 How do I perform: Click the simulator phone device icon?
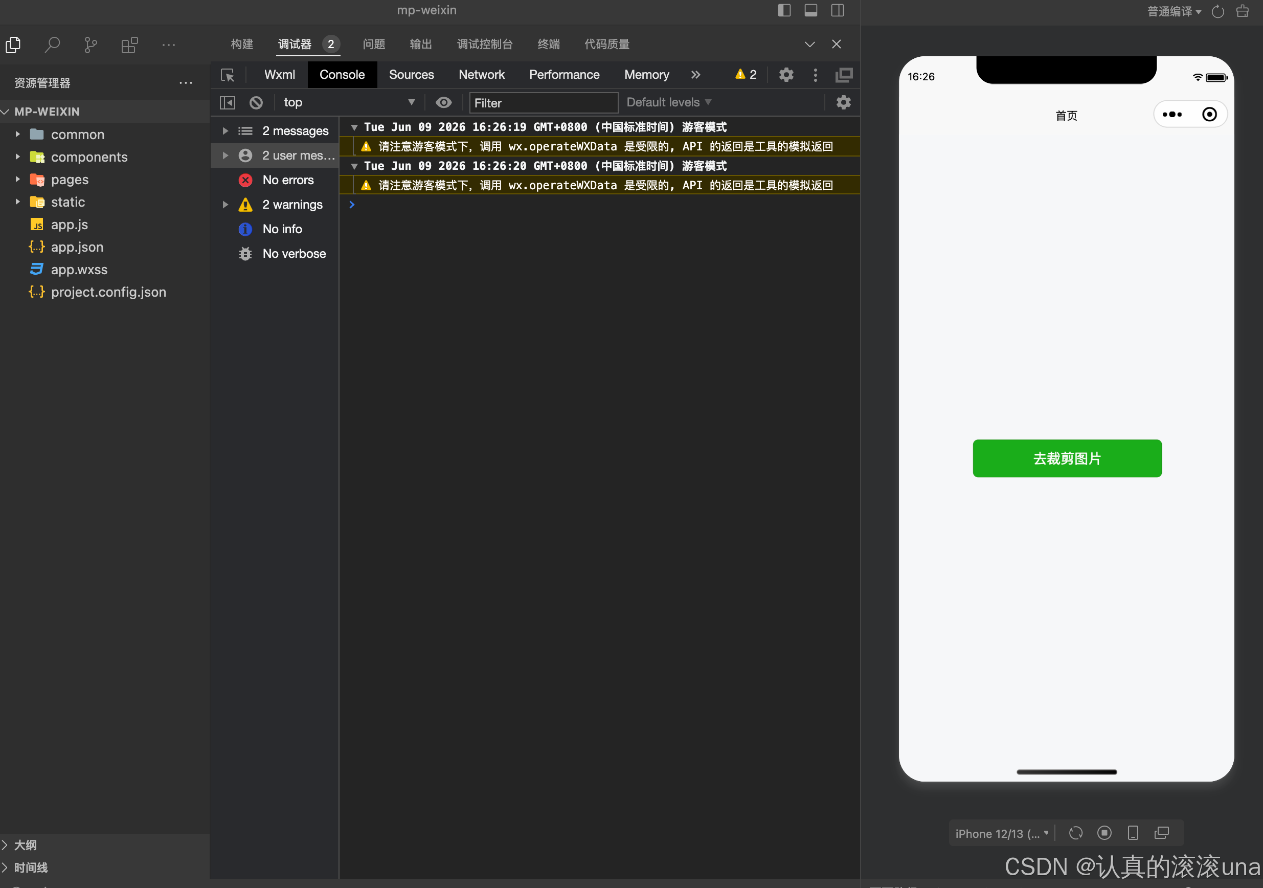pos(1133,832)
